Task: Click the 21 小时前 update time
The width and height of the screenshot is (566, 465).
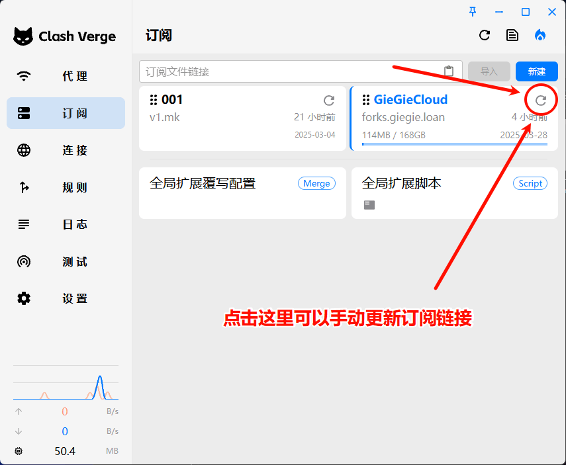Action: (x=314, y=117)
